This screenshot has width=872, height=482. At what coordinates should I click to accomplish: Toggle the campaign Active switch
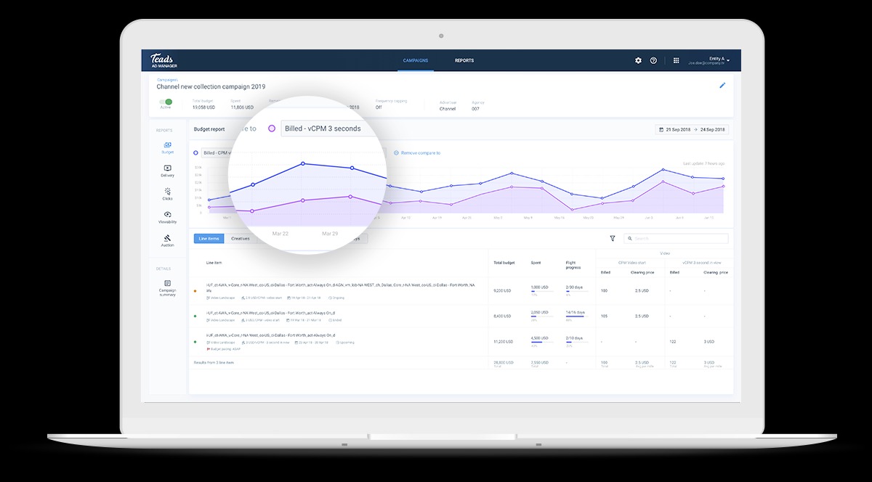[x=166, y=102]
